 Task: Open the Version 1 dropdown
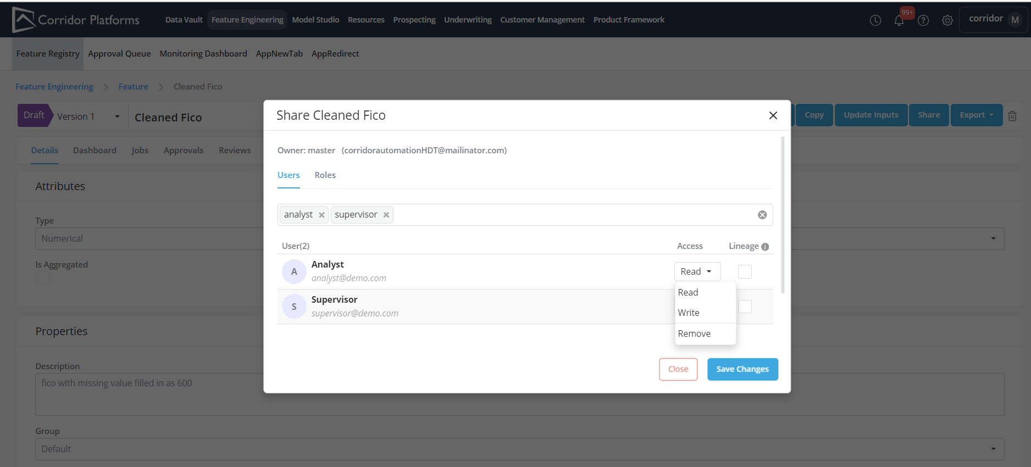click(117, 116)
